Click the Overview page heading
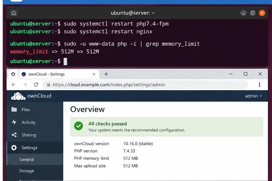The image size is (272, 181). pos(87,109)
